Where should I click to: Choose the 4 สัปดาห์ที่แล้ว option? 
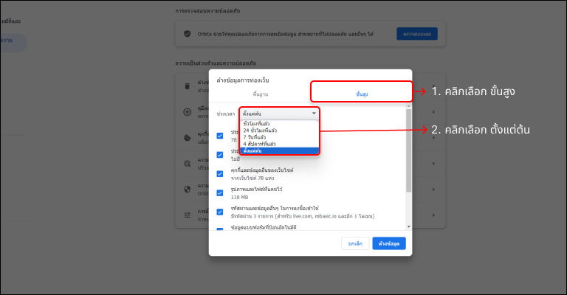click(x=279, y=144)
